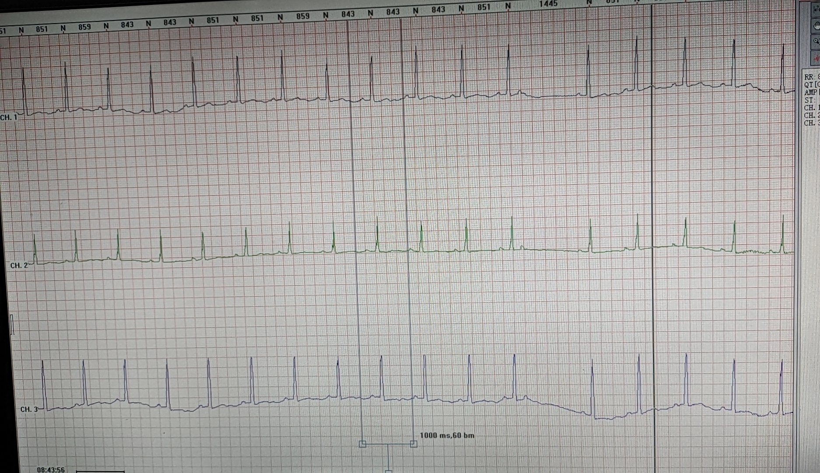Click the CH. 3 channel label
This screenshot has height=473, width=820.
click(x=29, y=409)
